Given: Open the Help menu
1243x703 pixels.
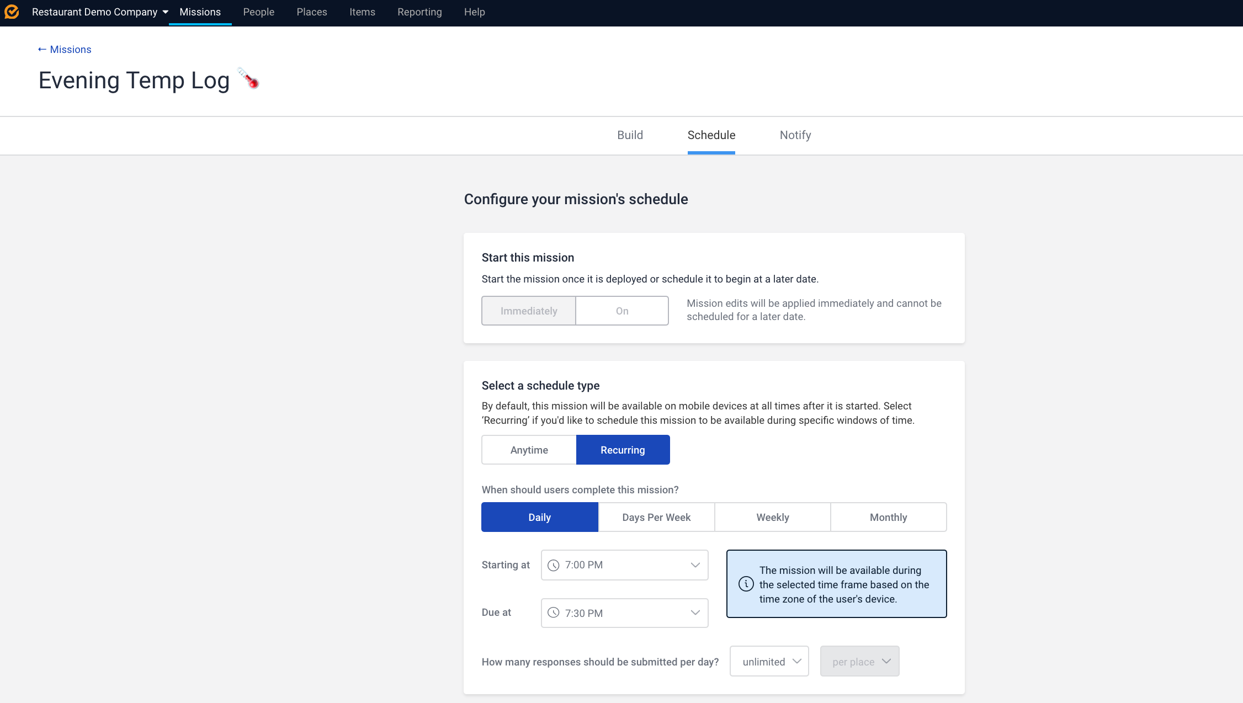Looking at the screenshot, I should point(474,12).
